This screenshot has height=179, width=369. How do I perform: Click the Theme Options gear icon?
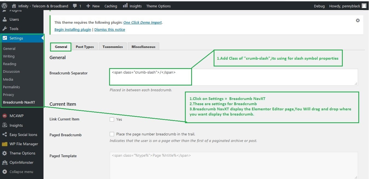pos(5,153)
